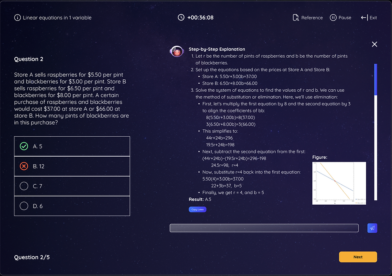Screen dimensions: 392x276
Task: Focus the chat message input field
Action: (264, 228)
